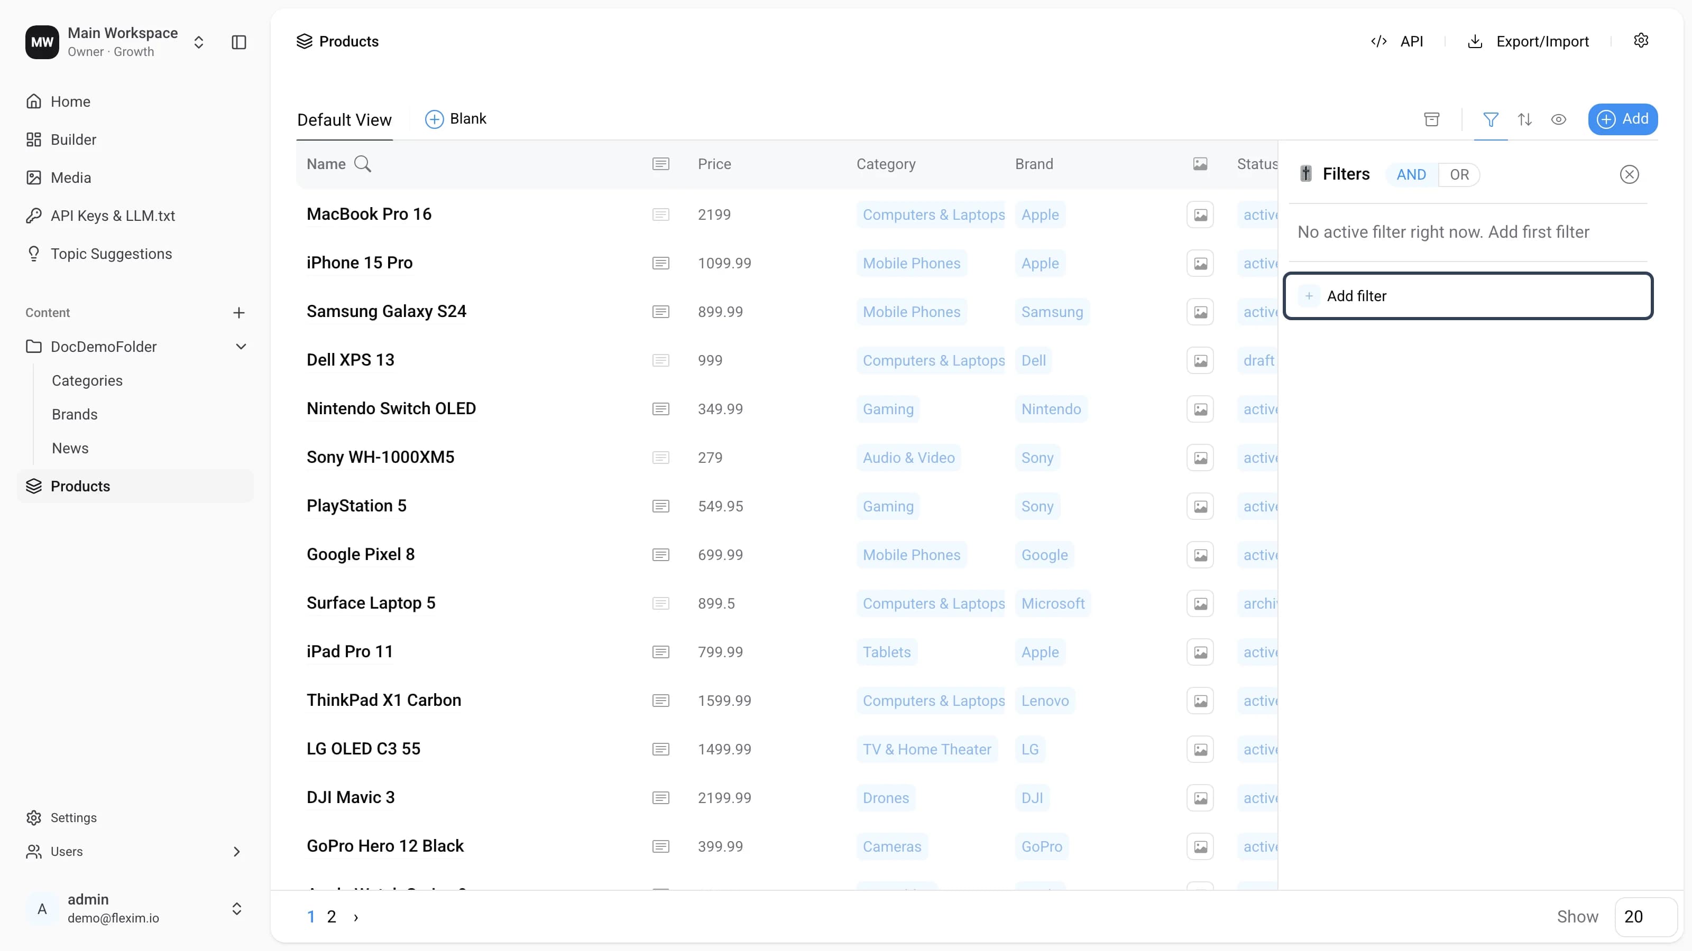The height and width of the screenshot is (951, 1692).
Task: Open the Brands collection
Action: point(75,415)
